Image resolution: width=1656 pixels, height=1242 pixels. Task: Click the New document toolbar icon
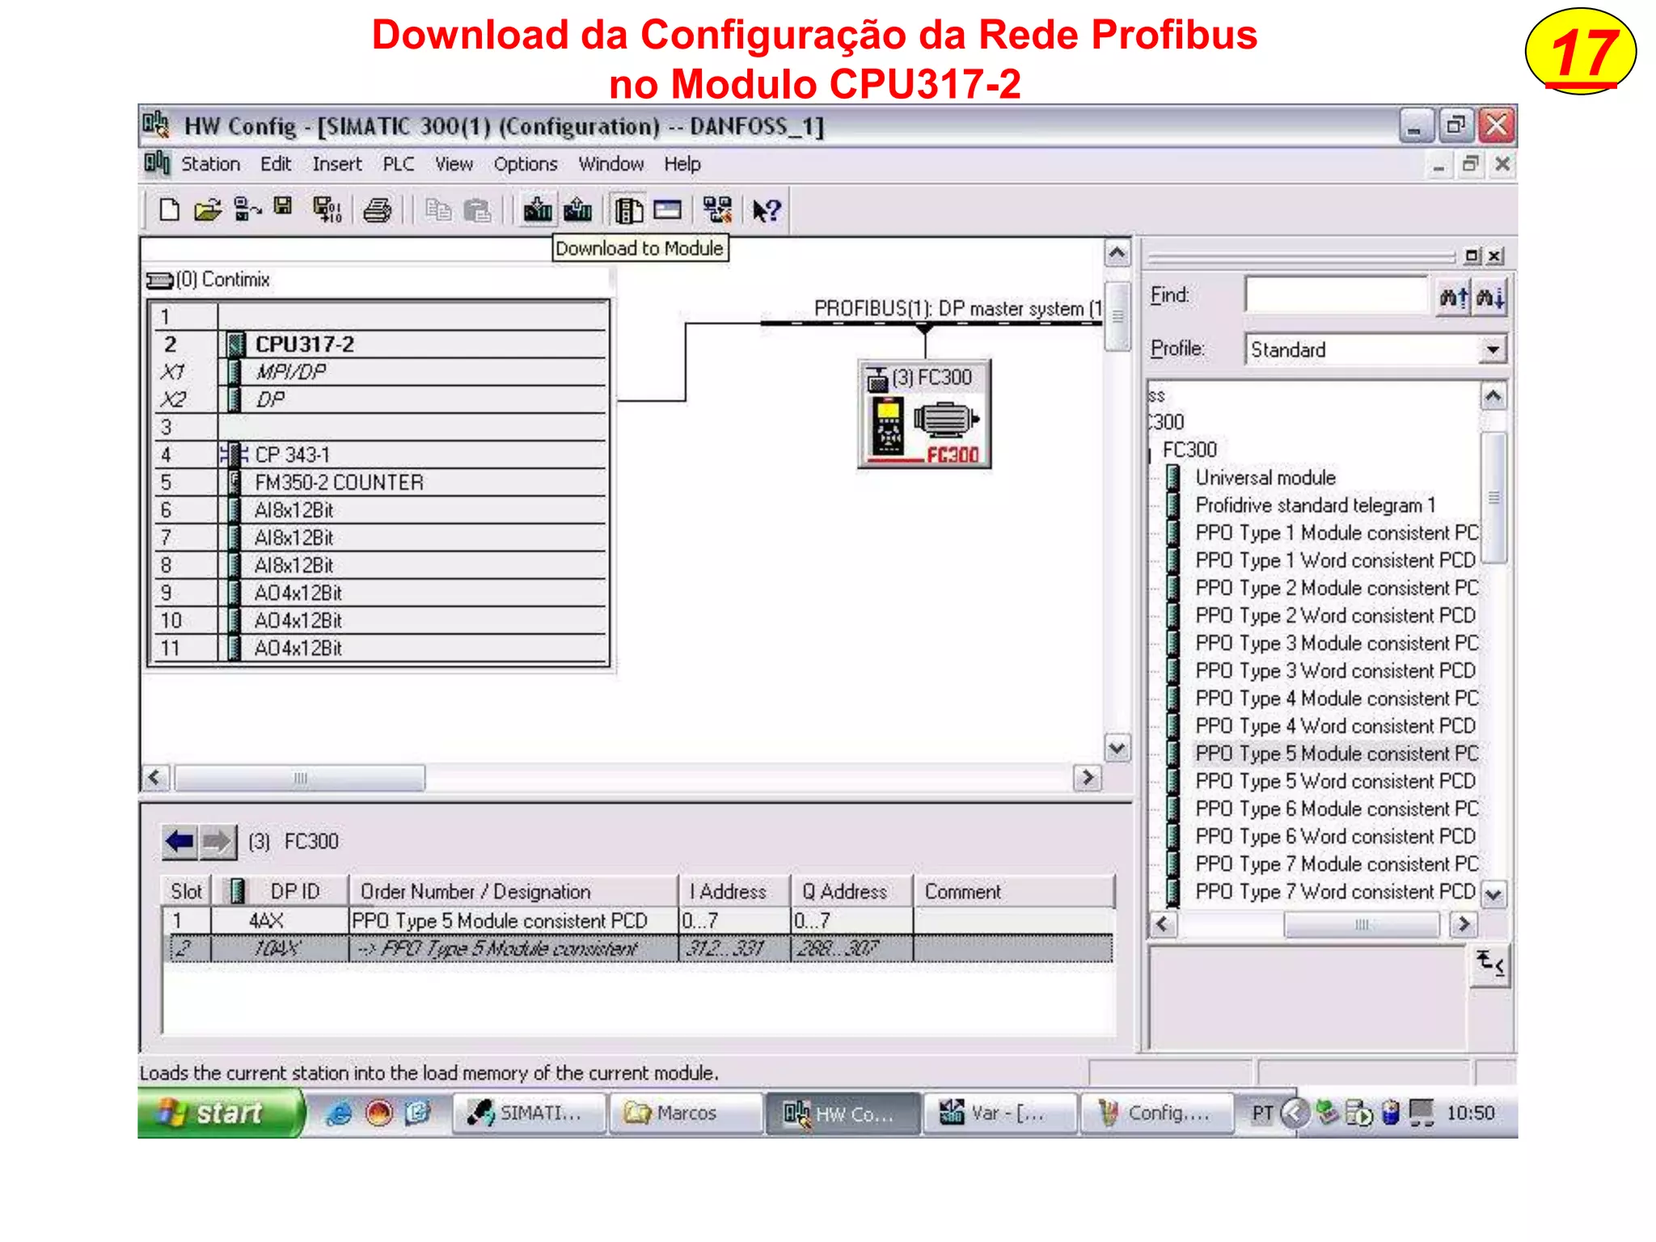[168, 210]
